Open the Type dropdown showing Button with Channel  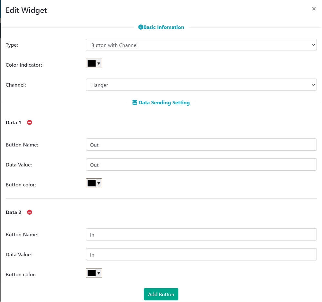[x=201, y=45]
